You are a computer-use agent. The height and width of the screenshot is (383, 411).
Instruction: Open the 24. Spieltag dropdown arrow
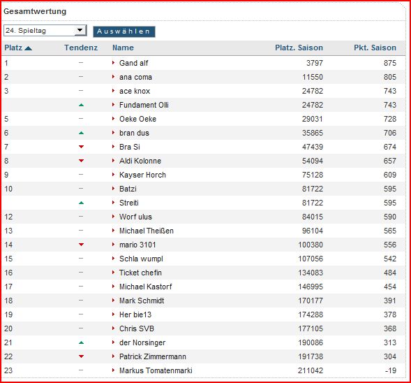coord(80,30)
